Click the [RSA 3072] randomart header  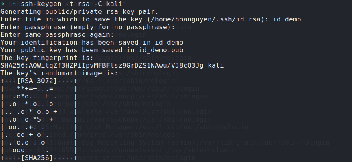(39, 81)
